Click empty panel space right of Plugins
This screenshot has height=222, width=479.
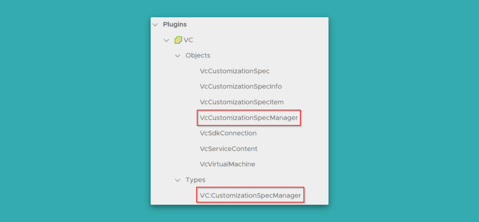(x=257, y=24)
